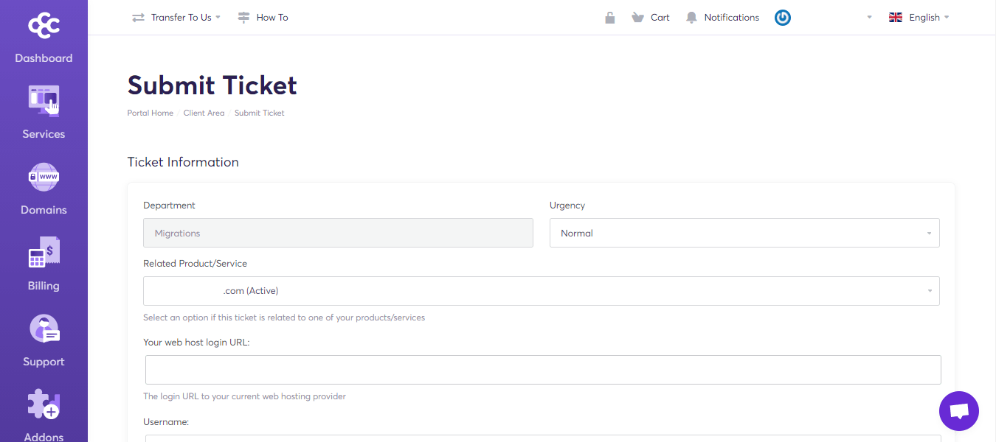Open the Services sidebar icon
996x442 pixels.
(44, 100)
